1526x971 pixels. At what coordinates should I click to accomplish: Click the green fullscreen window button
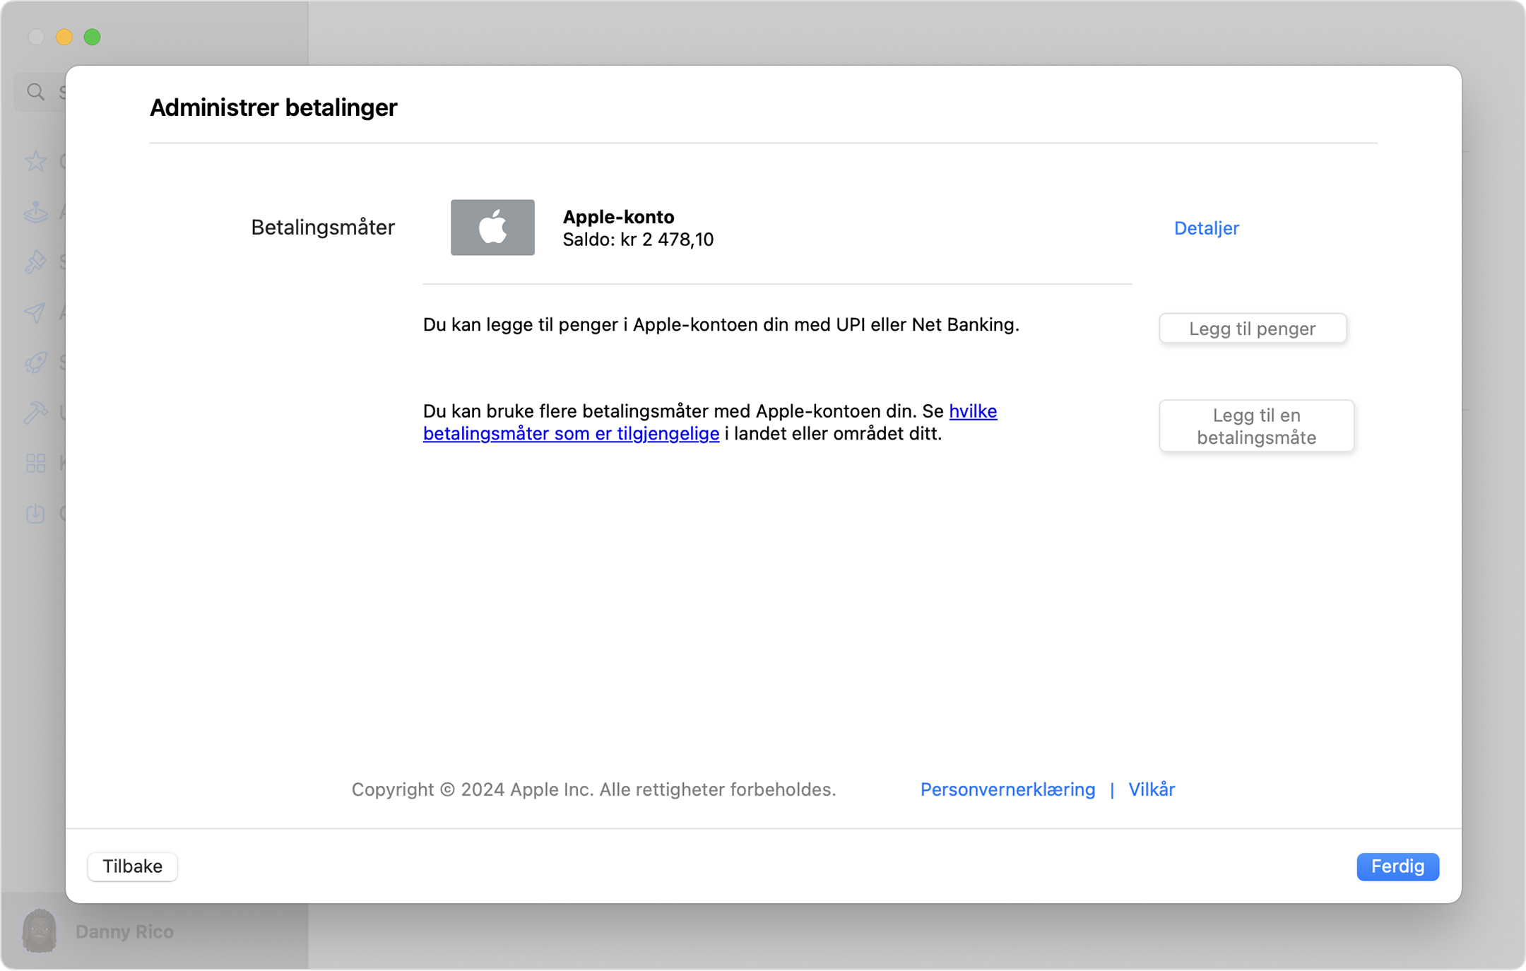(x=92, y=37)
